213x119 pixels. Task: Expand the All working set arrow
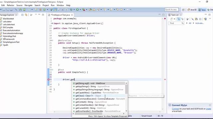click(187, 23)
